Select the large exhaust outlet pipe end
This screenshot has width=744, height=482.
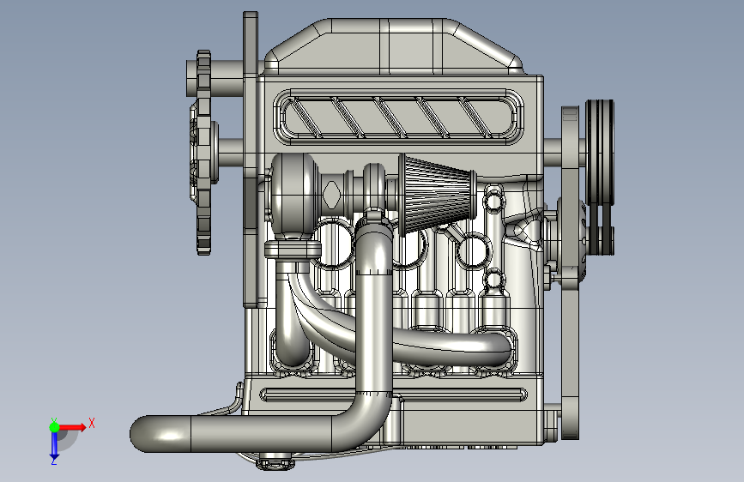coord(161,434)
